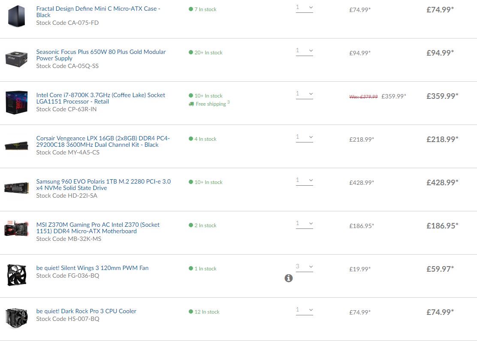Image resolution: width=477 pixels, height=341 pixels.
Task: Open the quantity dropdown for Samsung 960 EVO
Action: tap(305, 181)
